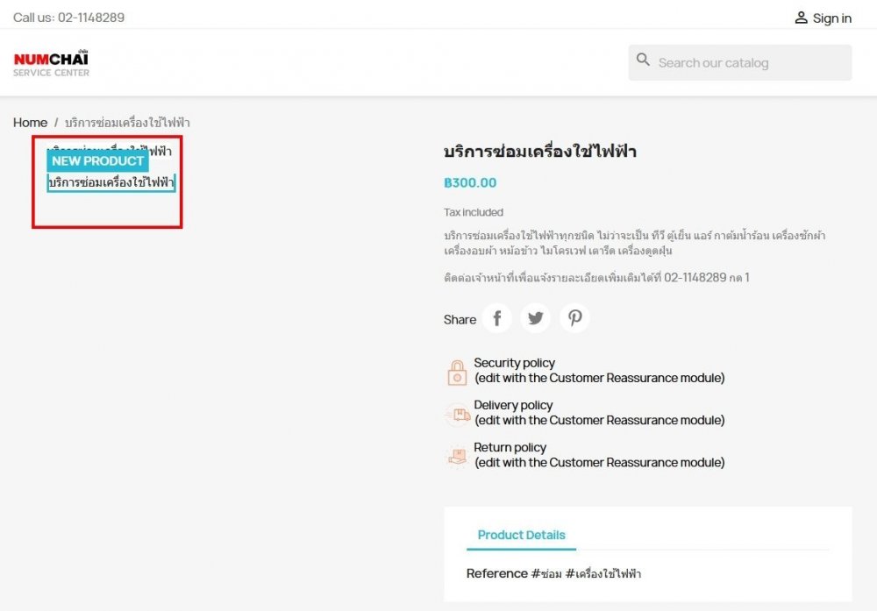Click the Reference hashtag text line
Image resolution: width=877 pixels, height=611 pixels.
(x=553, y=573)
